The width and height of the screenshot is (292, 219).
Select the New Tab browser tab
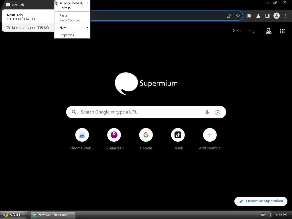point(28,5)
